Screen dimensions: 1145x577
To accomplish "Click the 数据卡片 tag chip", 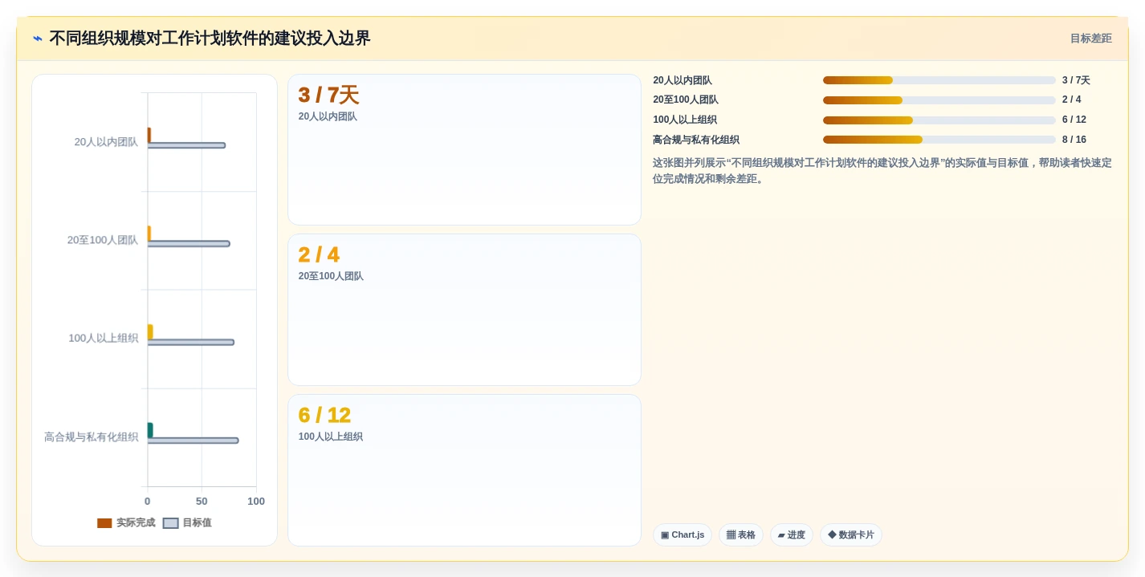I will (851, 535).
